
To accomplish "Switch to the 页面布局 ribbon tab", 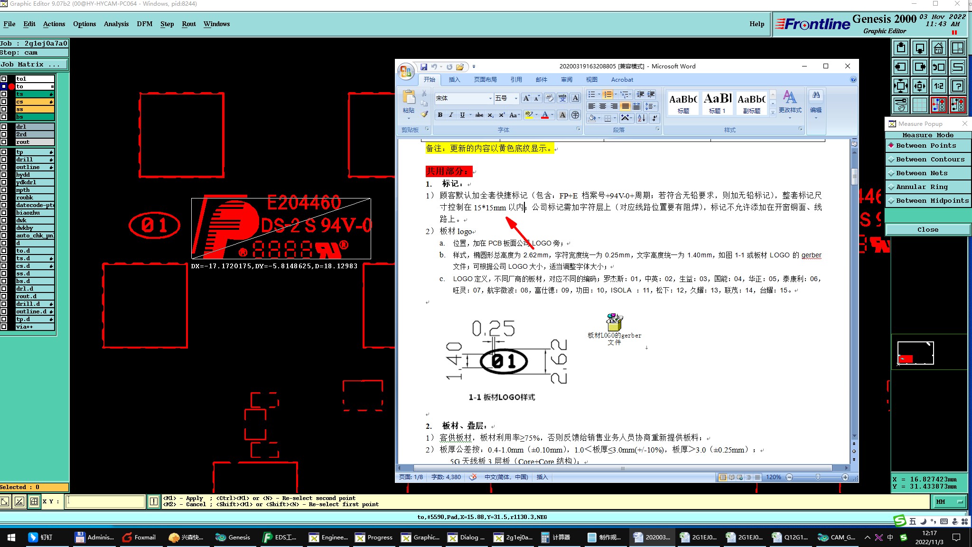I will coord(485,80).
